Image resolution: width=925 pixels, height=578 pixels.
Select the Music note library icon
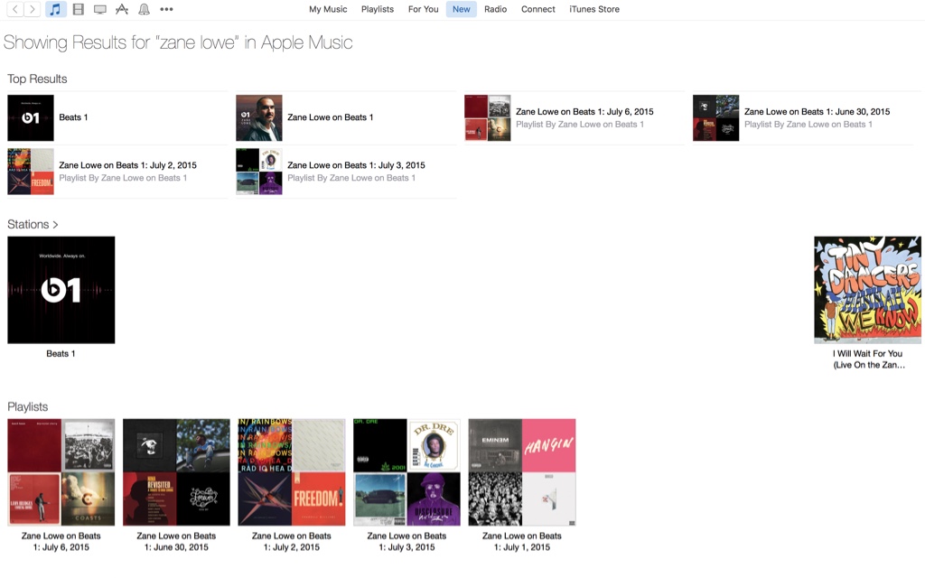click(x=55, y=9)
